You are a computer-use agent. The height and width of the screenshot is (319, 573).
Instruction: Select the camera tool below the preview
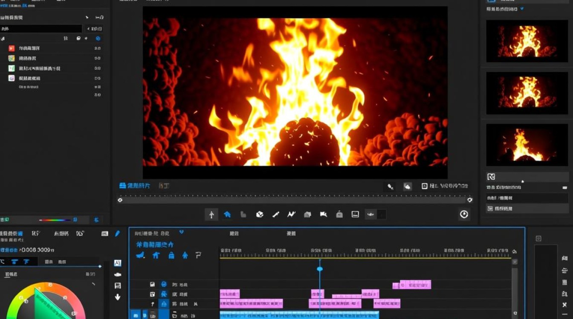pos(324,214)
